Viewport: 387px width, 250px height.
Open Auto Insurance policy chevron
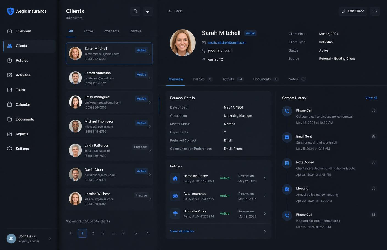[265, 196]
